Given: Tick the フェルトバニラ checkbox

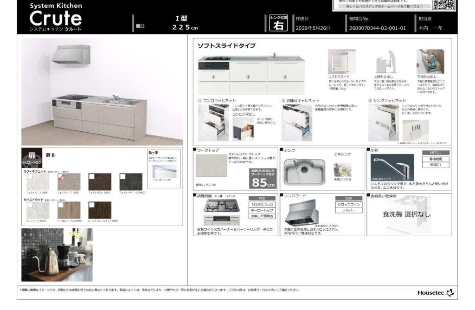Looking at the screenshot, I should click(x=30, y=176).
